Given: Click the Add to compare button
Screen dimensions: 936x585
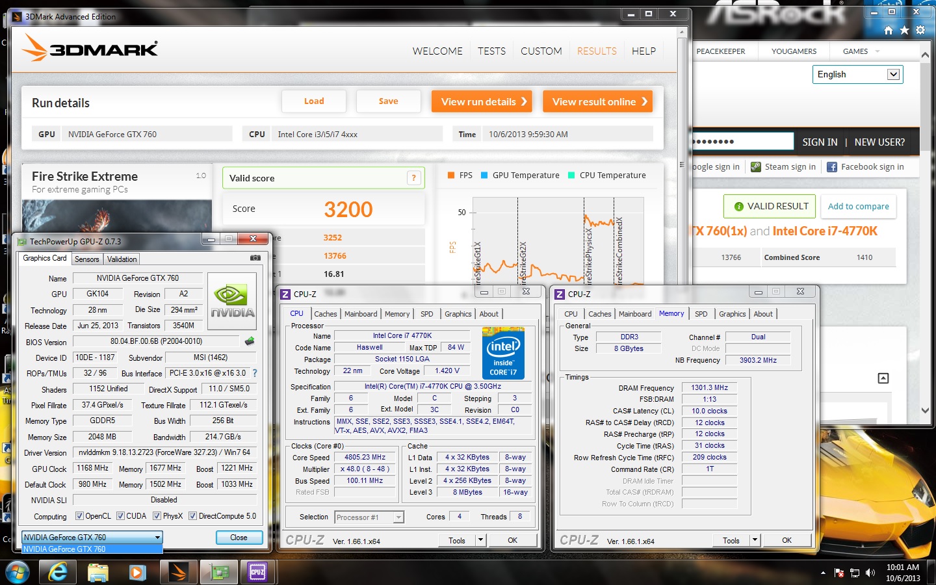Looking at the screenshot, I should click(x=858, y=207).
